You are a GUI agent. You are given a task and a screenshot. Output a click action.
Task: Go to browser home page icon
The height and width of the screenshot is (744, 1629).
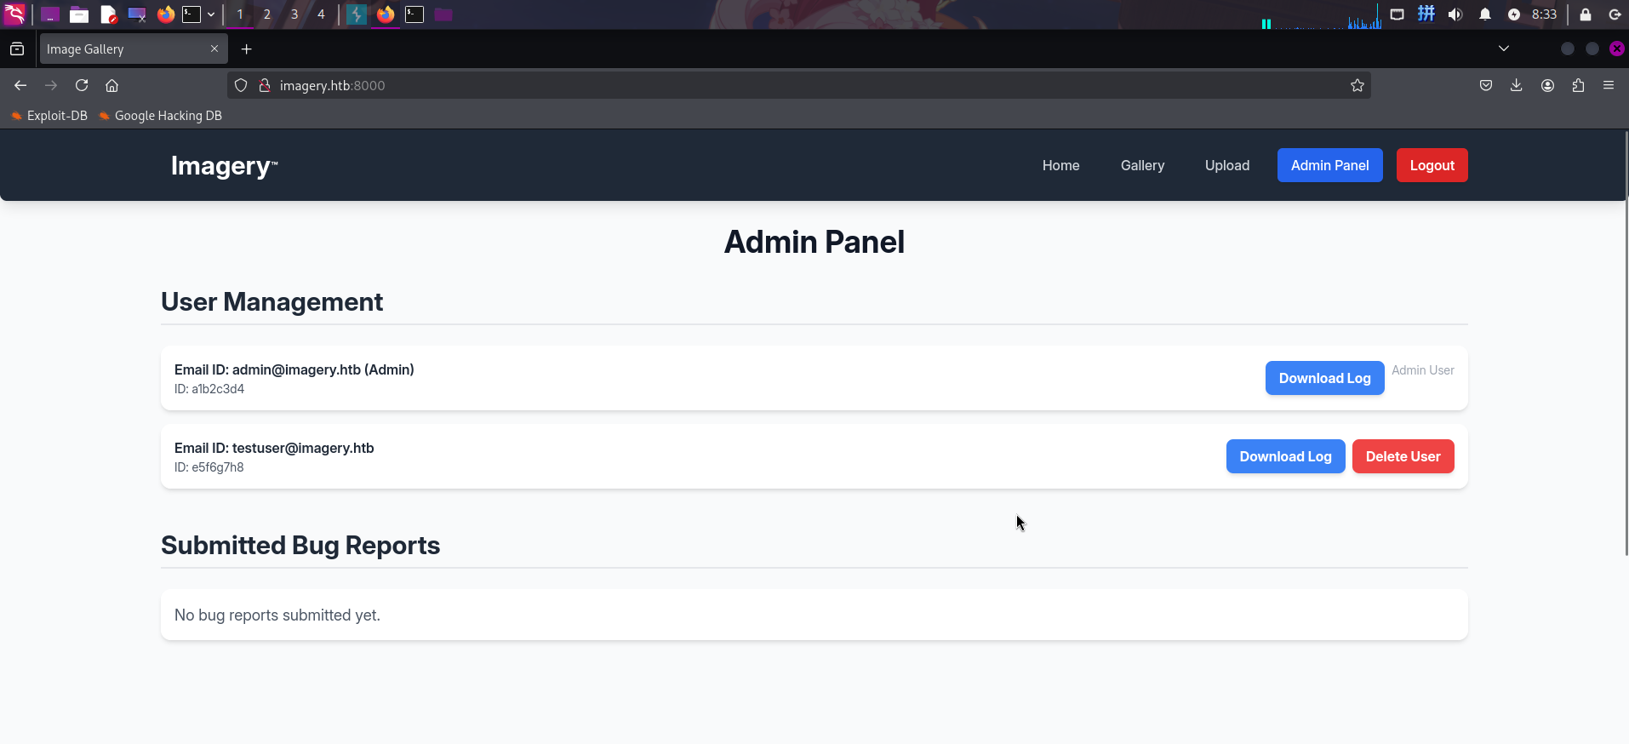111,85
